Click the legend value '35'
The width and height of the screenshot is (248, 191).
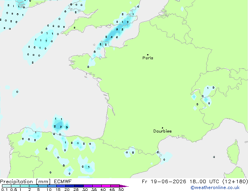pos(94,189)
